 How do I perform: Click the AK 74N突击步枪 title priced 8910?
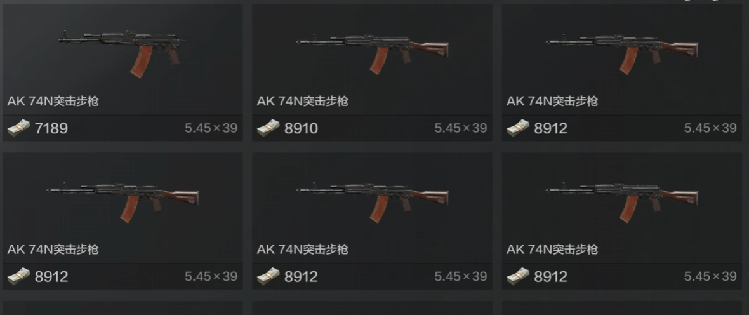(x=302, y=101)
